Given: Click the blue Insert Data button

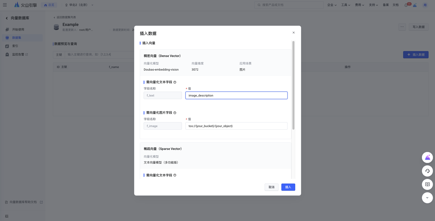Looking at the screenshot, I should 415,55.
